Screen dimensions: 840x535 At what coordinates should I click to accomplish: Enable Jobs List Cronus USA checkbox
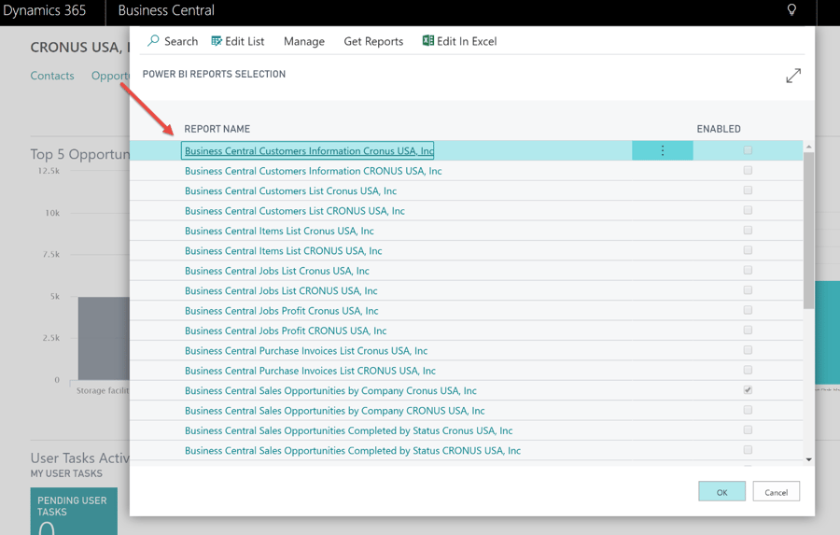[x=748, y=270]
